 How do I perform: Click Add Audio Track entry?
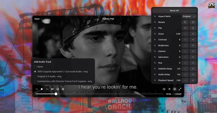pos(43,62)
